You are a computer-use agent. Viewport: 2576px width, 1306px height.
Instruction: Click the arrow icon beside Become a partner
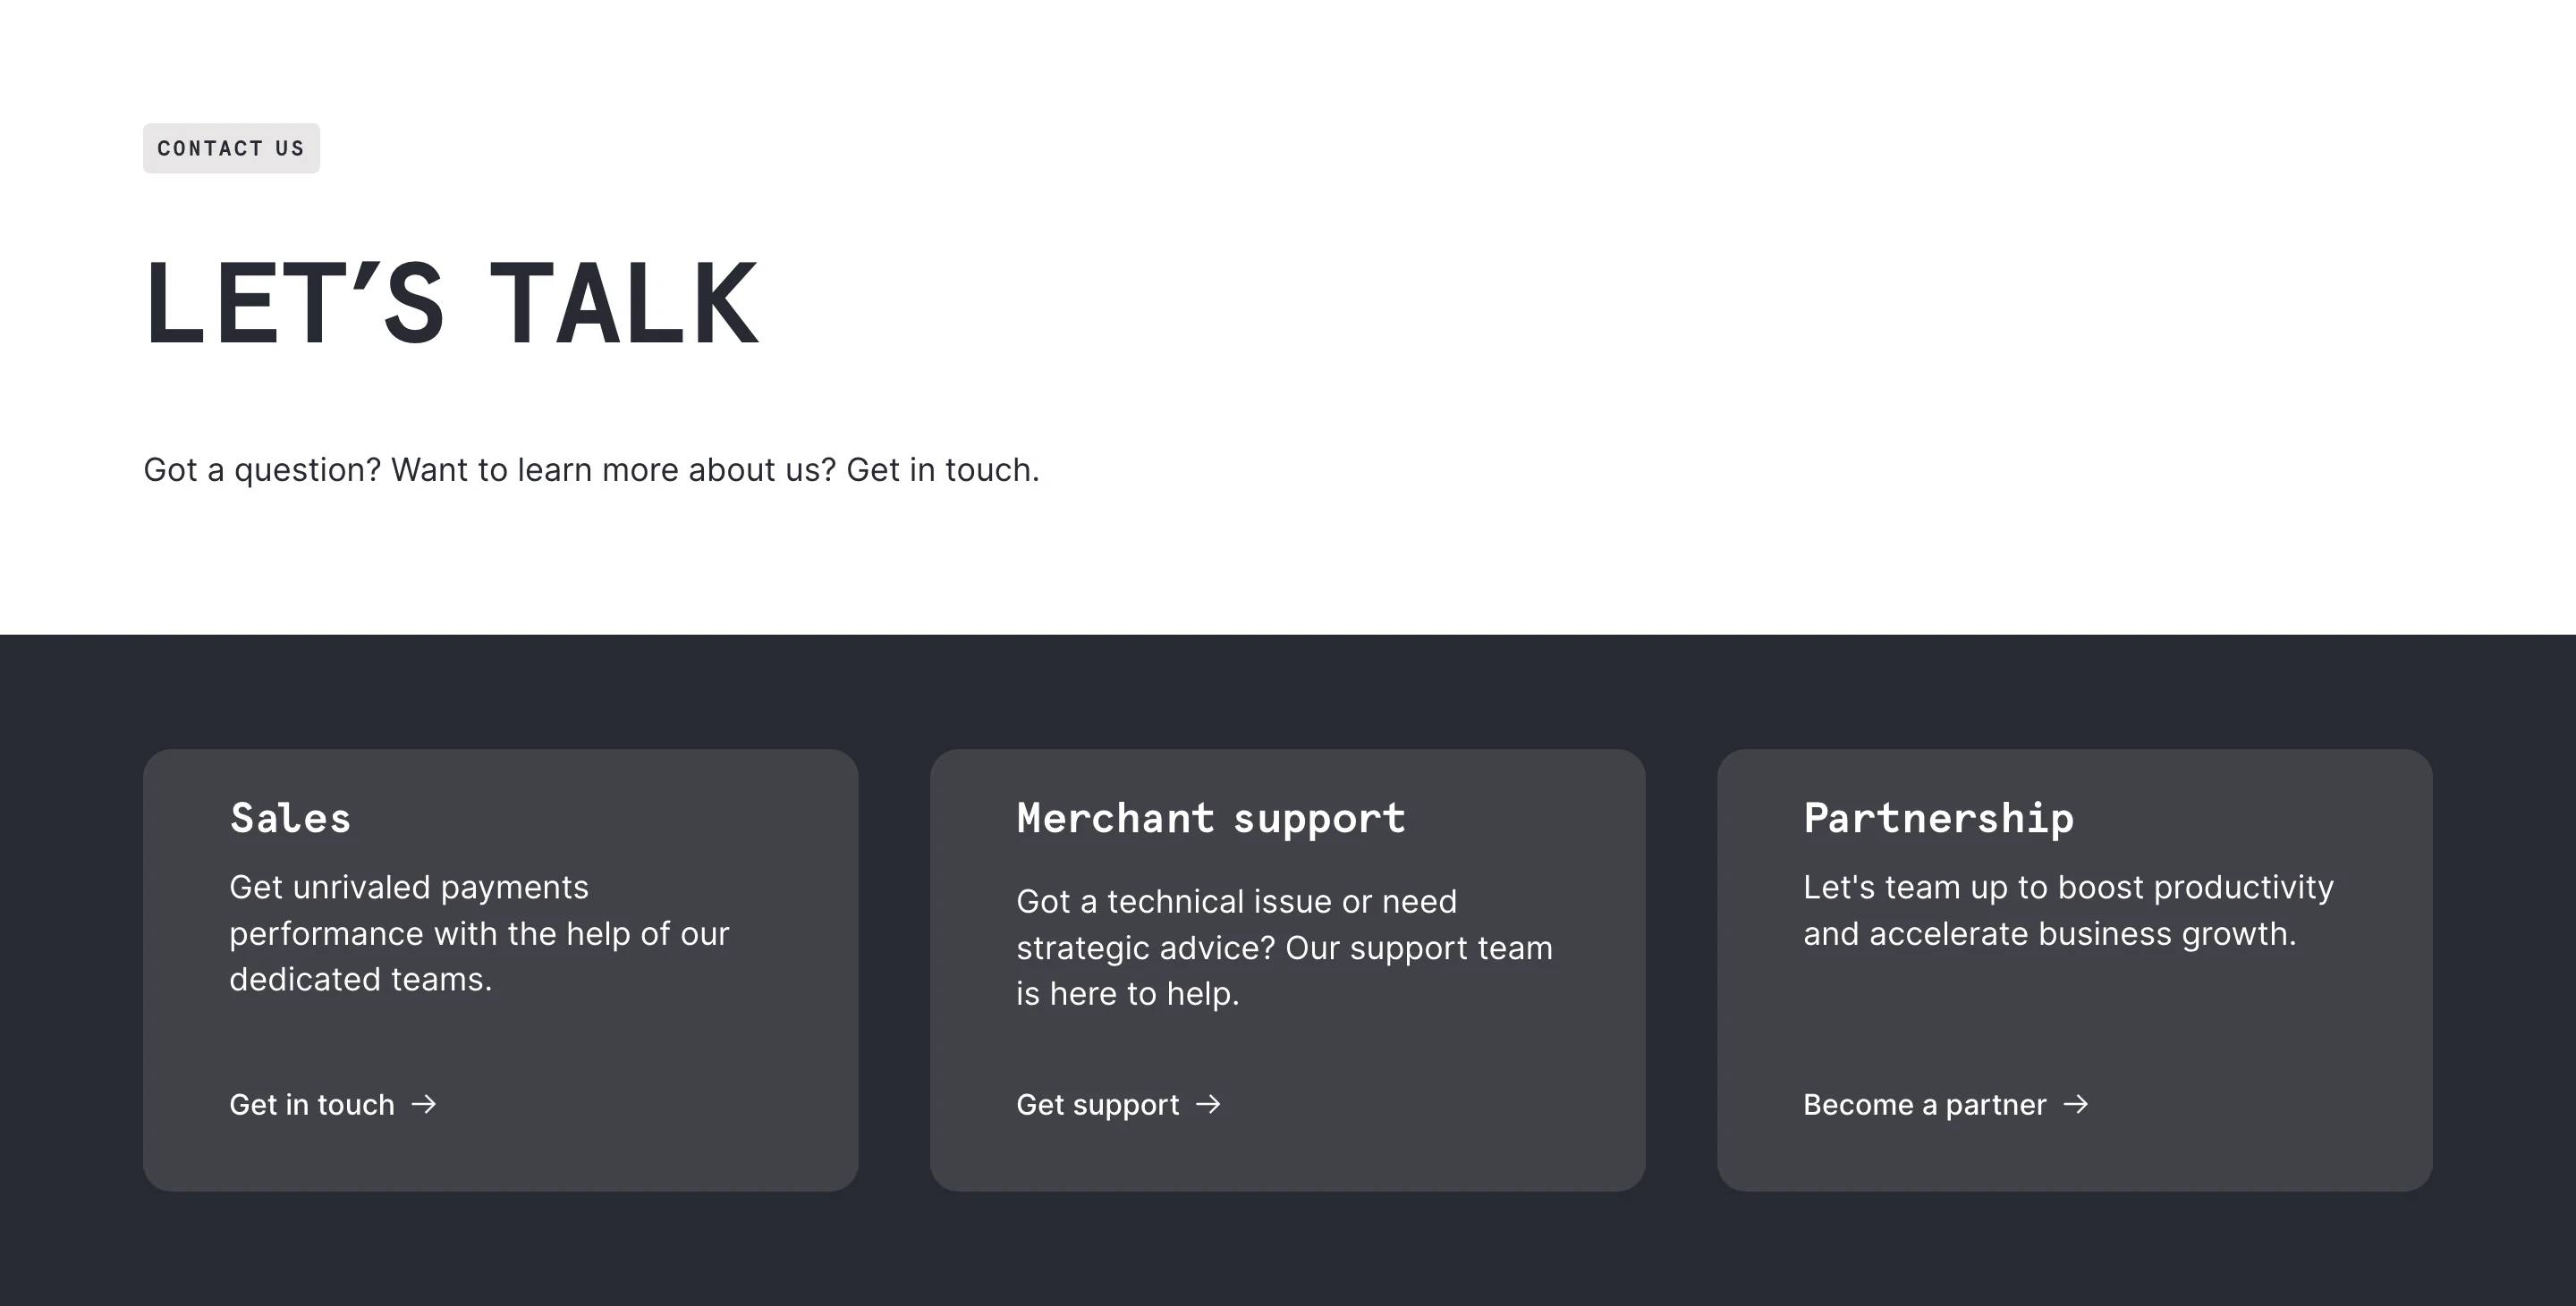coord(2076,1104)
